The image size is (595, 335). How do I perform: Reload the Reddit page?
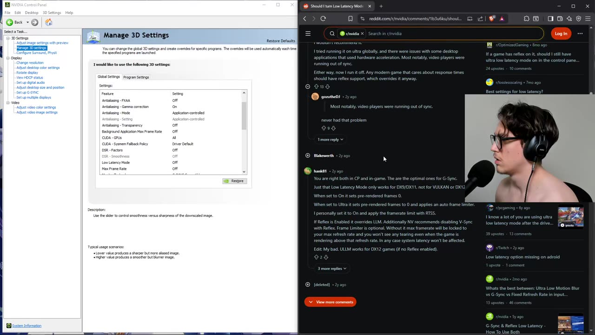pyautogui.click(x=323, y=19)
